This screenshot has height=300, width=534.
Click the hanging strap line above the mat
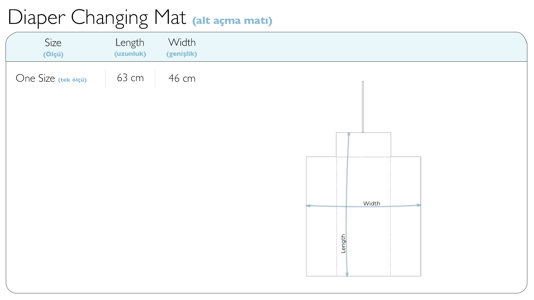tap(363, 107)
